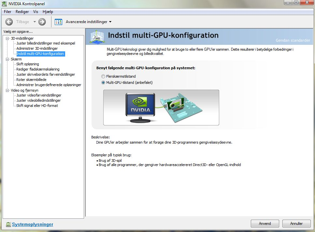
Task: Select Juster videofarveindstillinger tree item
Action: click(x=39, y=95)
